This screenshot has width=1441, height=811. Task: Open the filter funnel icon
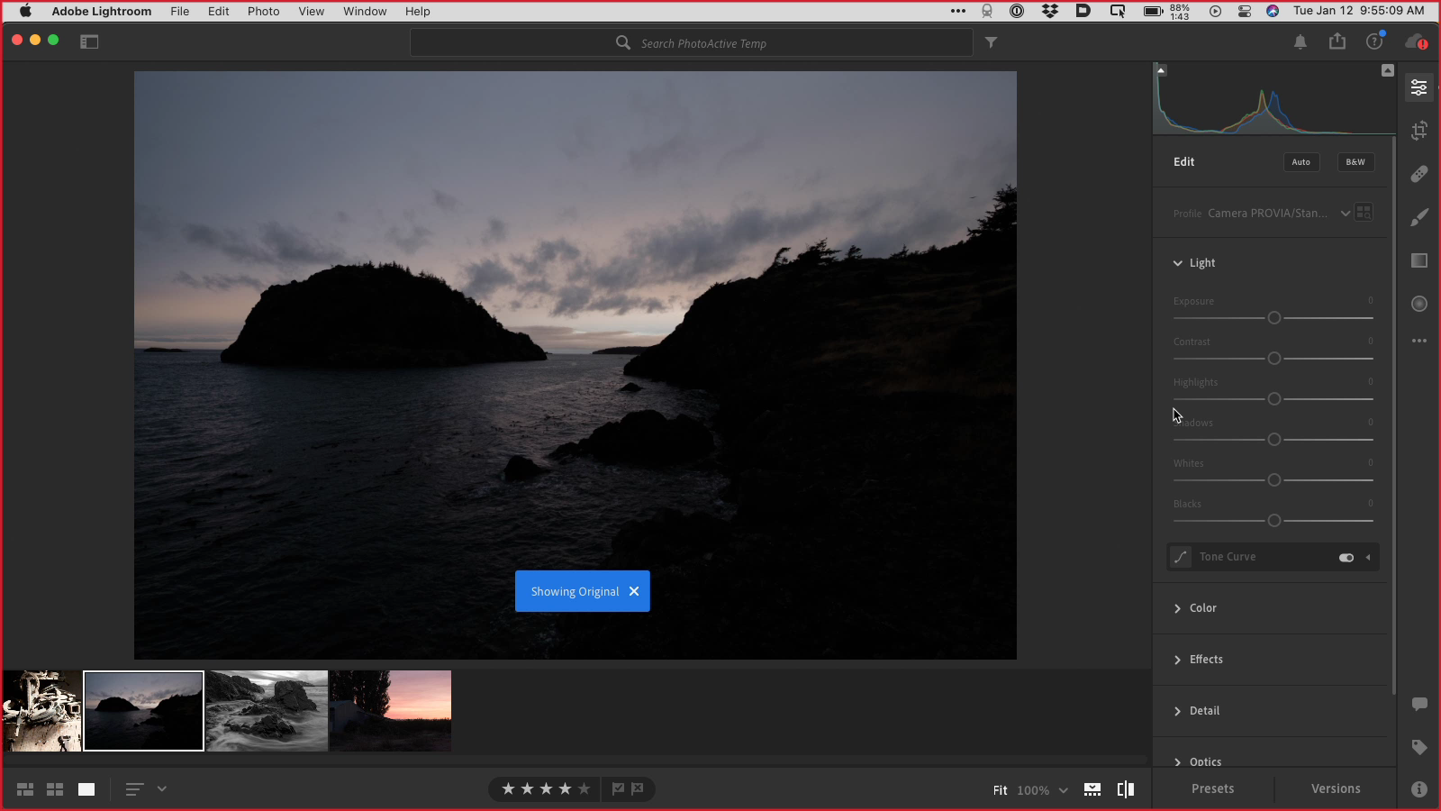[x=991, y=42]
